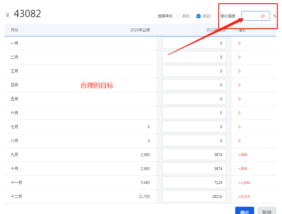Click the 十一月 row label
This screenshot has width=282, height=214.
pos(16,182)
